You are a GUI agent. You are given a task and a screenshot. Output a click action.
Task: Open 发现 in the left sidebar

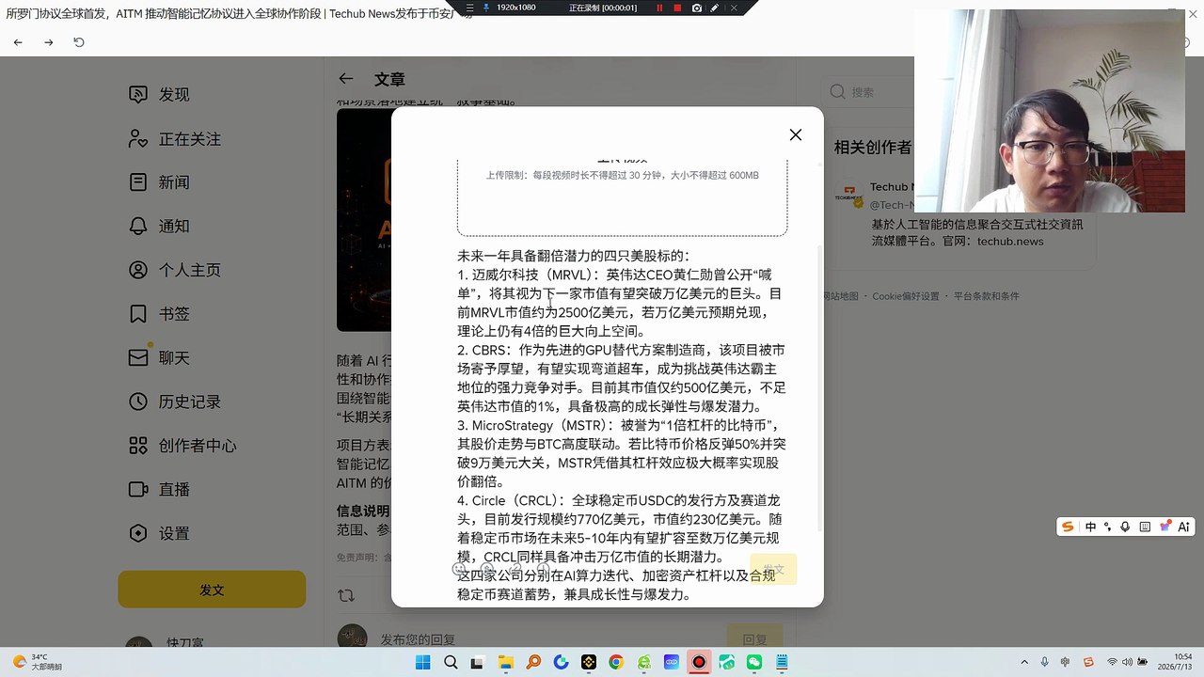159,94
